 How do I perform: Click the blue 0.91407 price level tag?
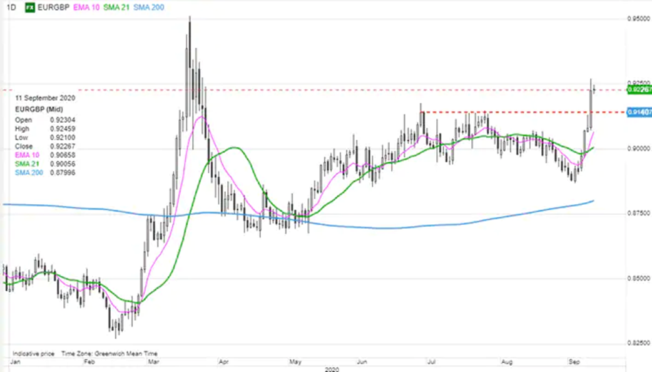pos(639,112)
